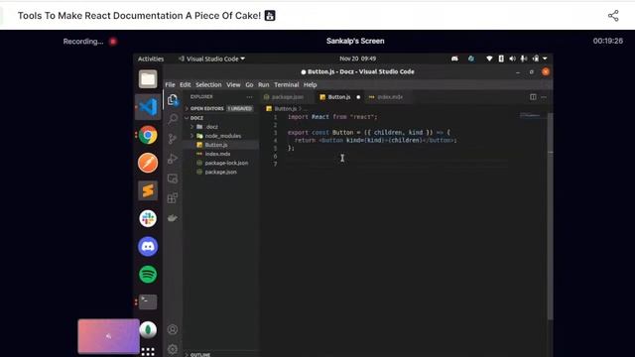Open the Manage gear icon

coord(173,349)
